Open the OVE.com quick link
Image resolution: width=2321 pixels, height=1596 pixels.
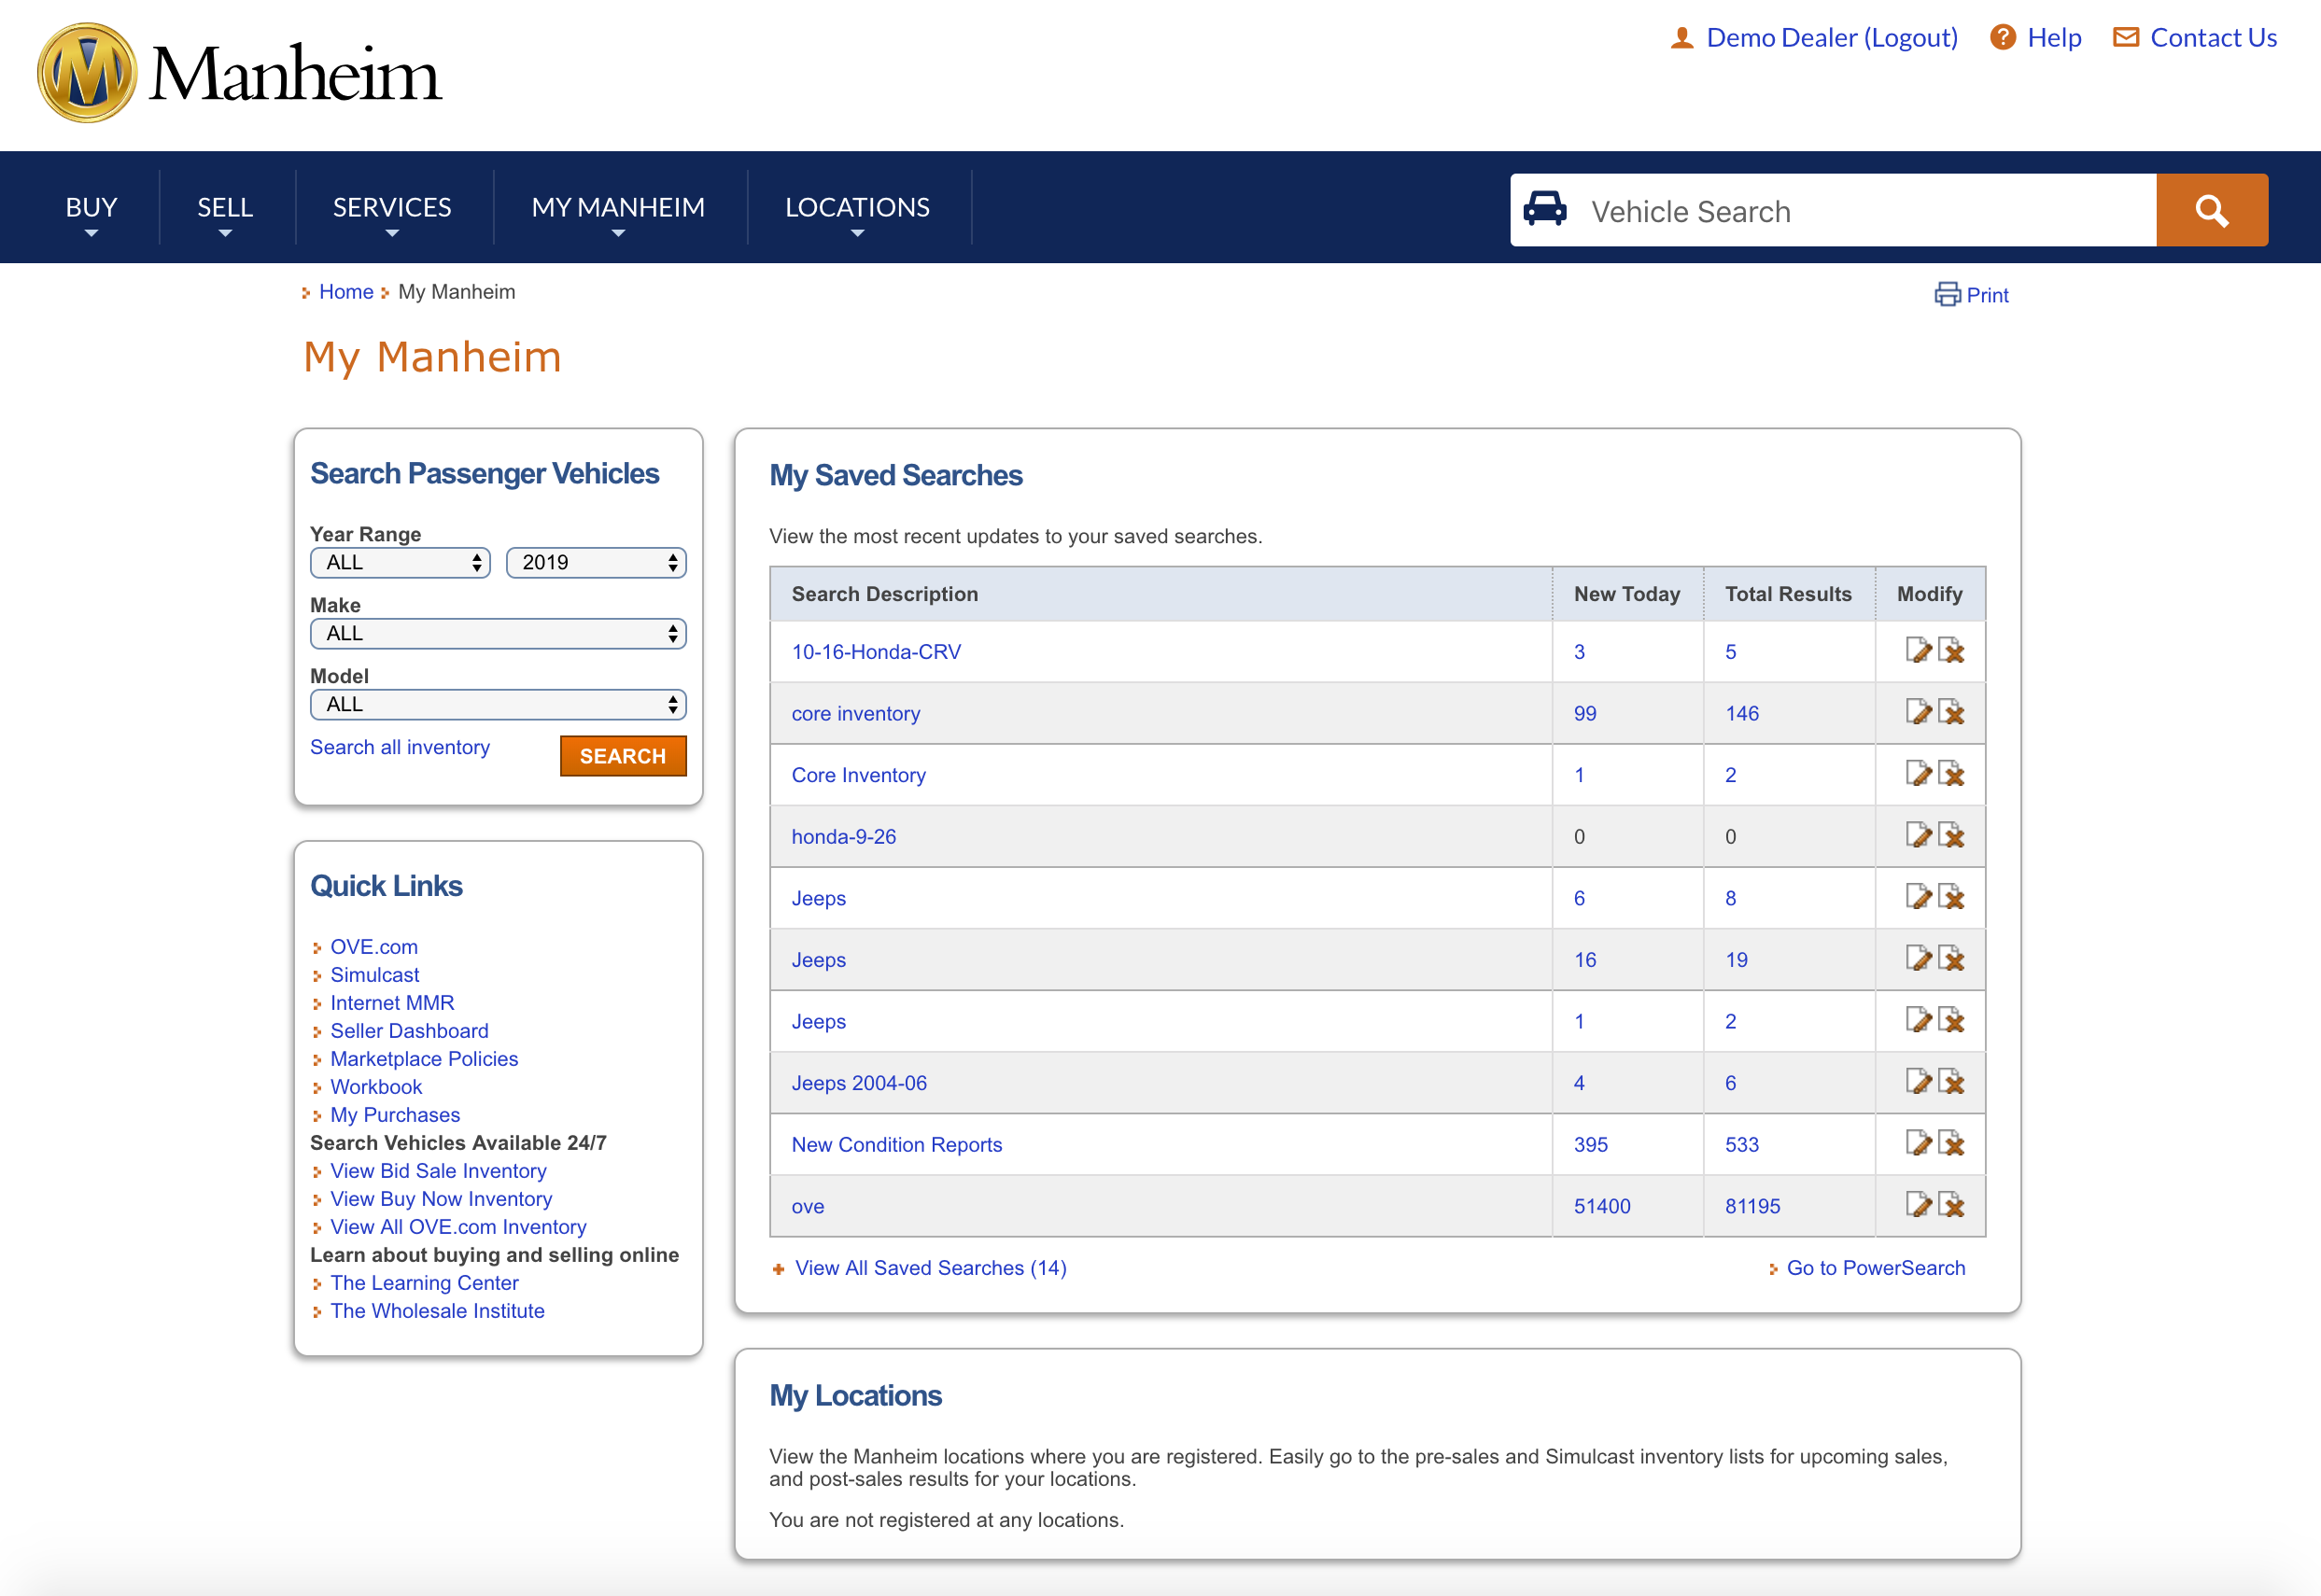pos(374,946)
